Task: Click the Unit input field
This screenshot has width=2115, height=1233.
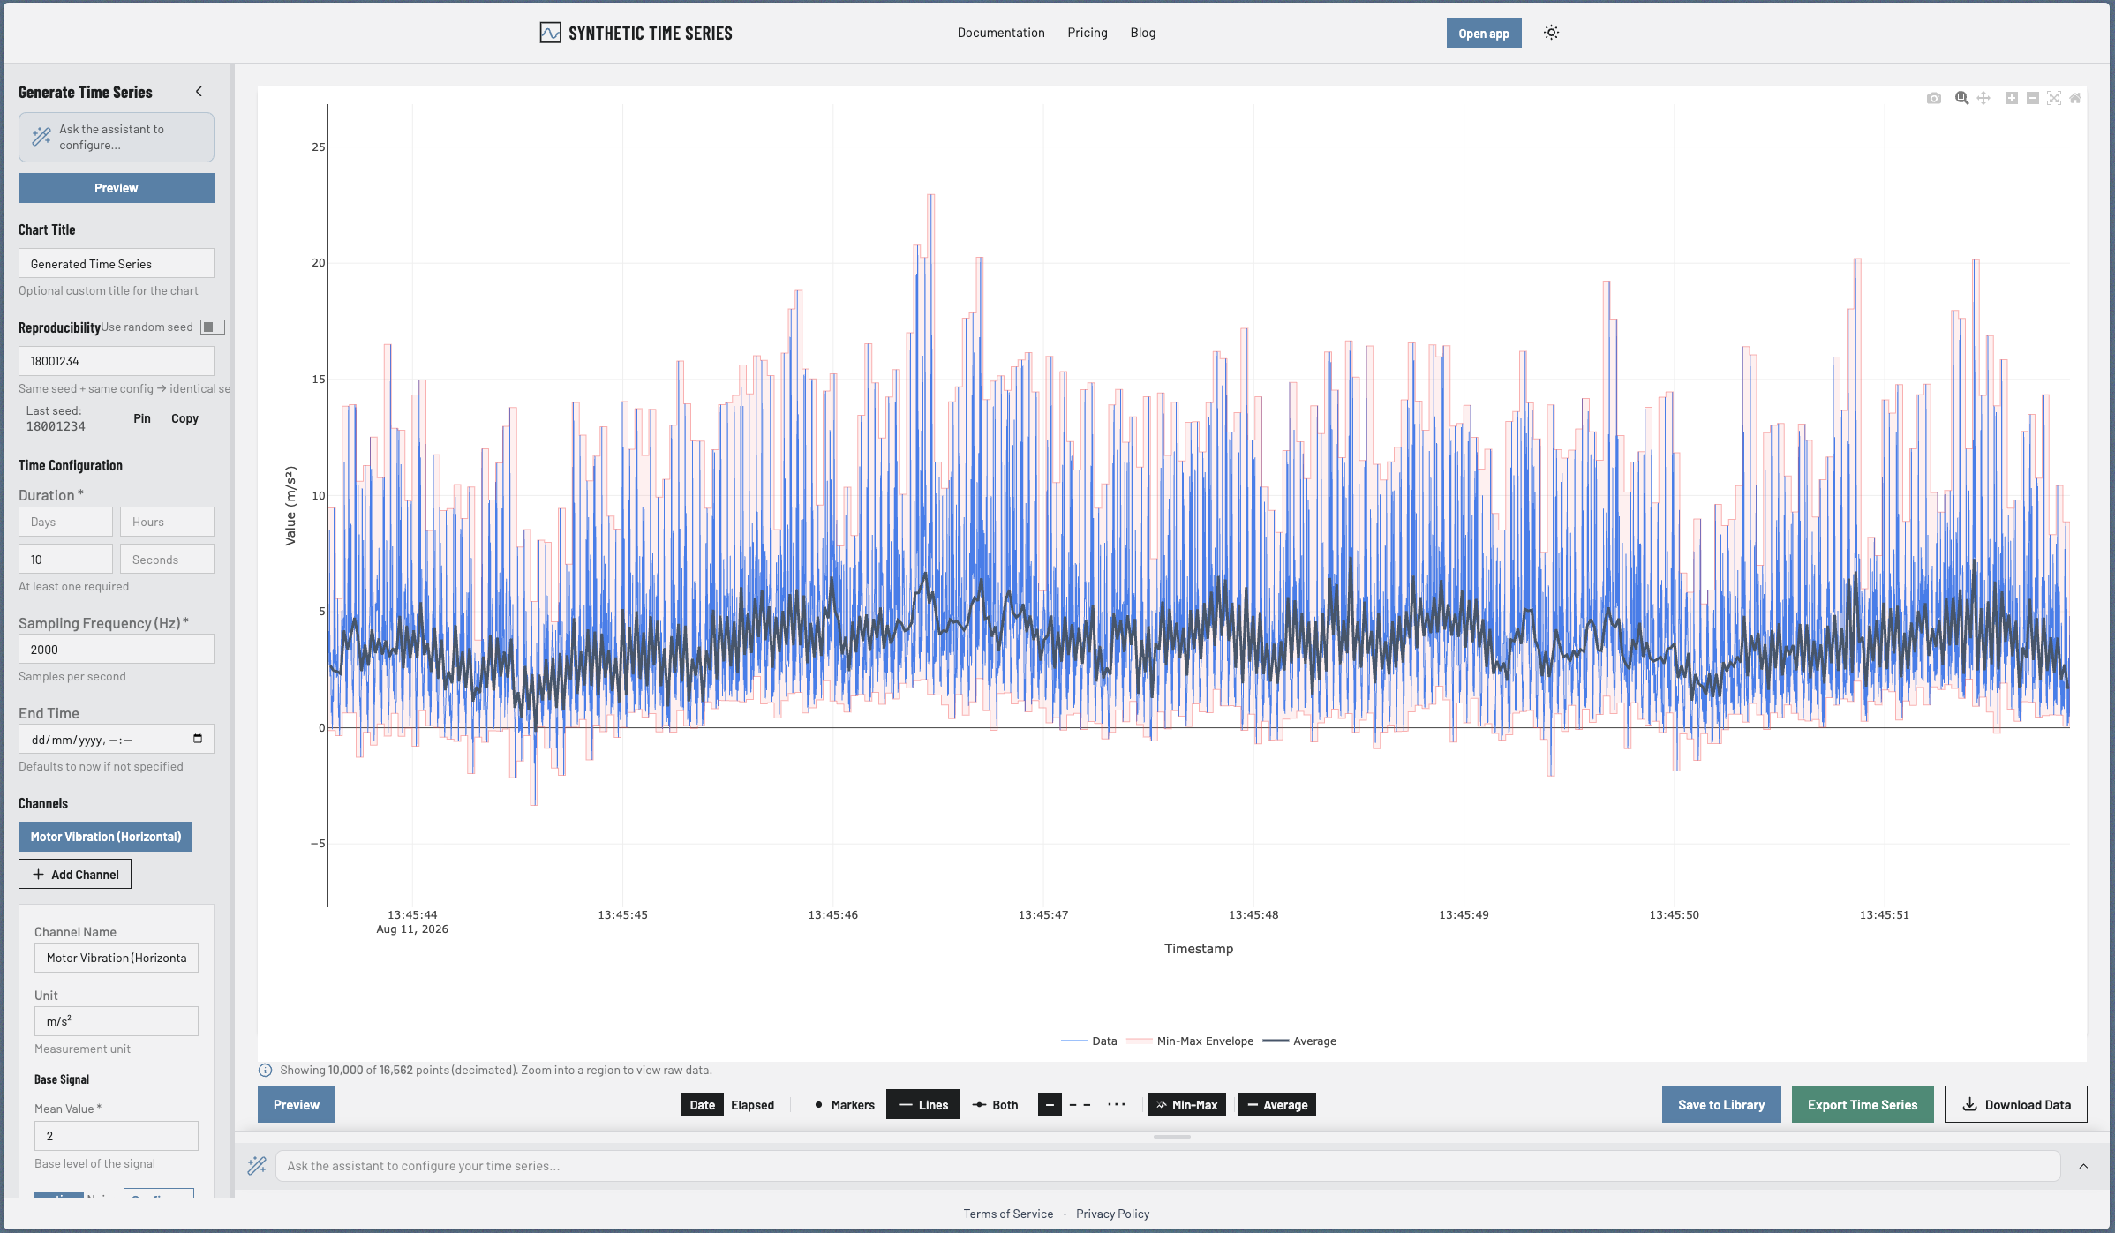Action: click(117, 1021)
